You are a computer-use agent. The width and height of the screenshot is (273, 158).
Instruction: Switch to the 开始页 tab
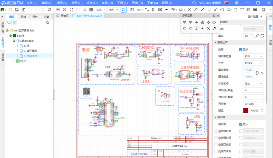pos(62,16)
